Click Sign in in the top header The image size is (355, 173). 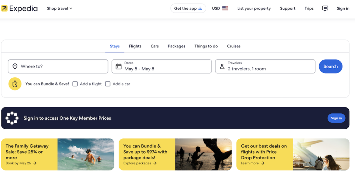(343, 8)
